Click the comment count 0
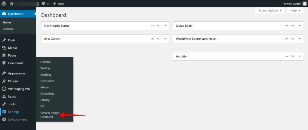This screenshot has width=308, height=130. pyautogui.click(x=48, y=4)
